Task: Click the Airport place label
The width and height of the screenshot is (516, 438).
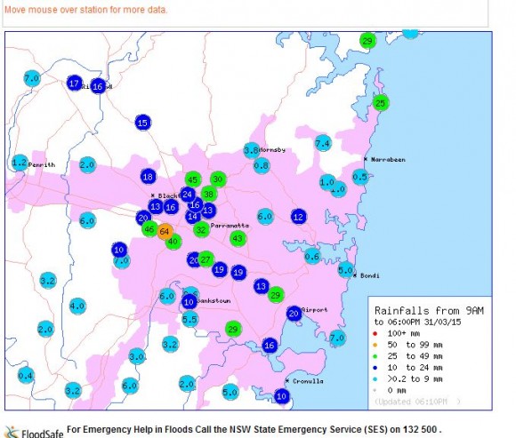Action: [x=314, y=309]
